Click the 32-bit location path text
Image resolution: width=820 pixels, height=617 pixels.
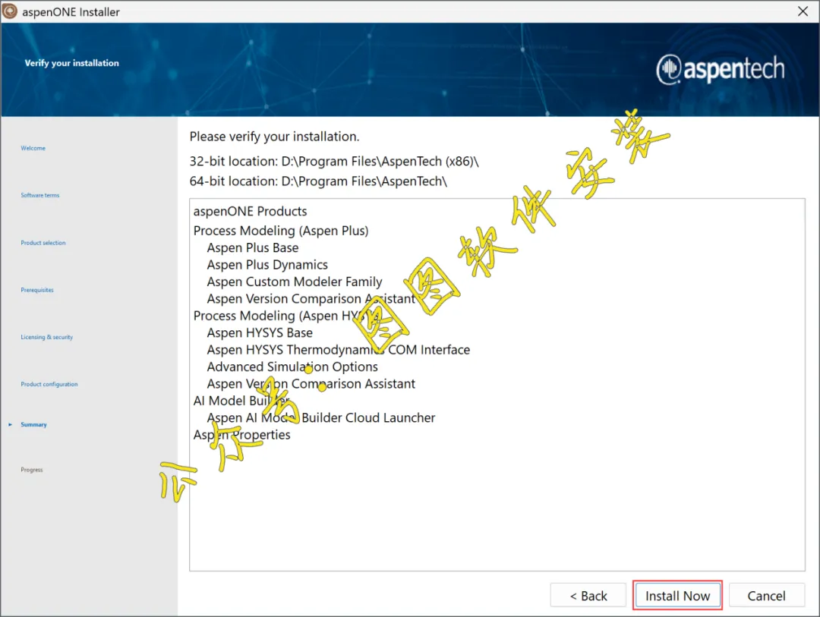(334, 162)
